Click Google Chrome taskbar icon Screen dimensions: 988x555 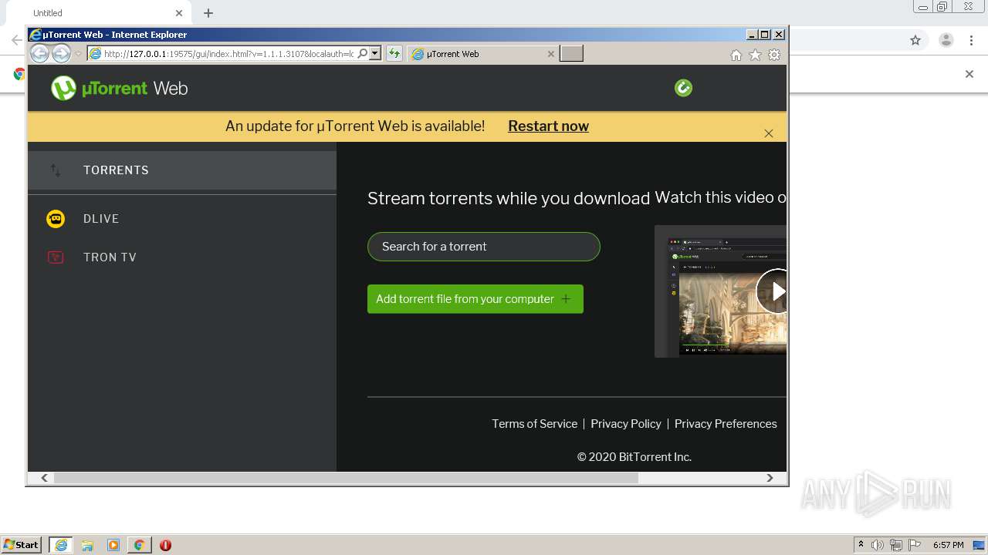pyautogui.click(x=139, y=545)
